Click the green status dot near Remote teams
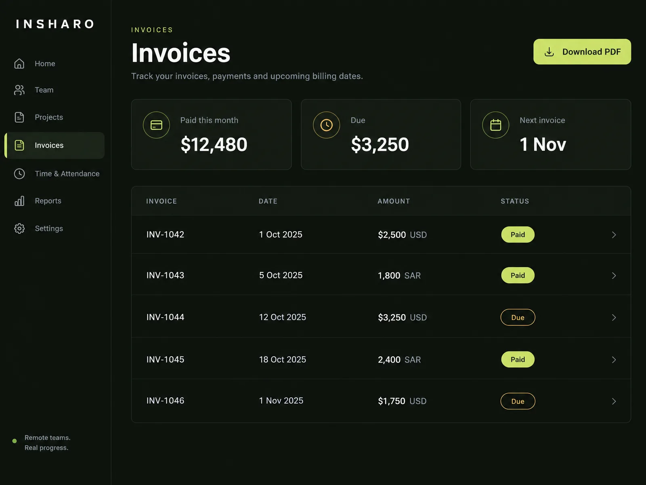This screenshot has width=646, height=485. coord(15,441)
